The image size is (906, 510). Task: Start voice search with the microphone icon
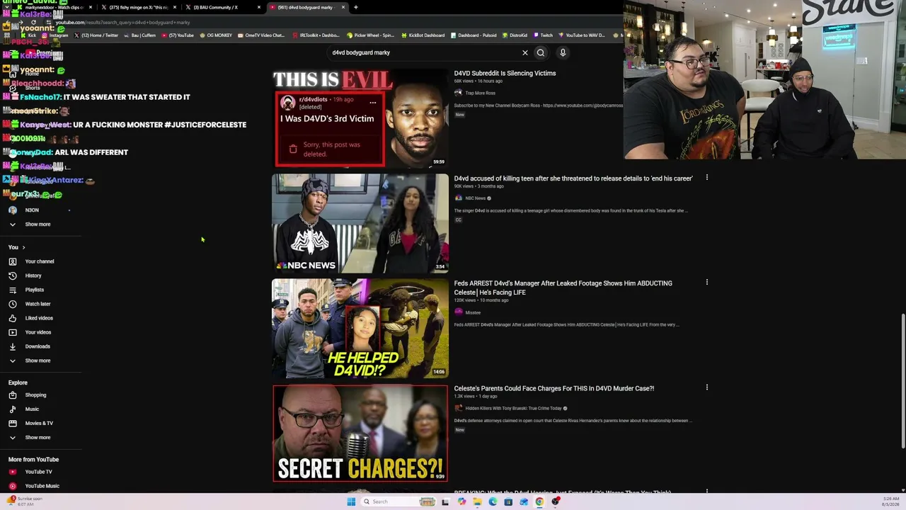[563, 52]
